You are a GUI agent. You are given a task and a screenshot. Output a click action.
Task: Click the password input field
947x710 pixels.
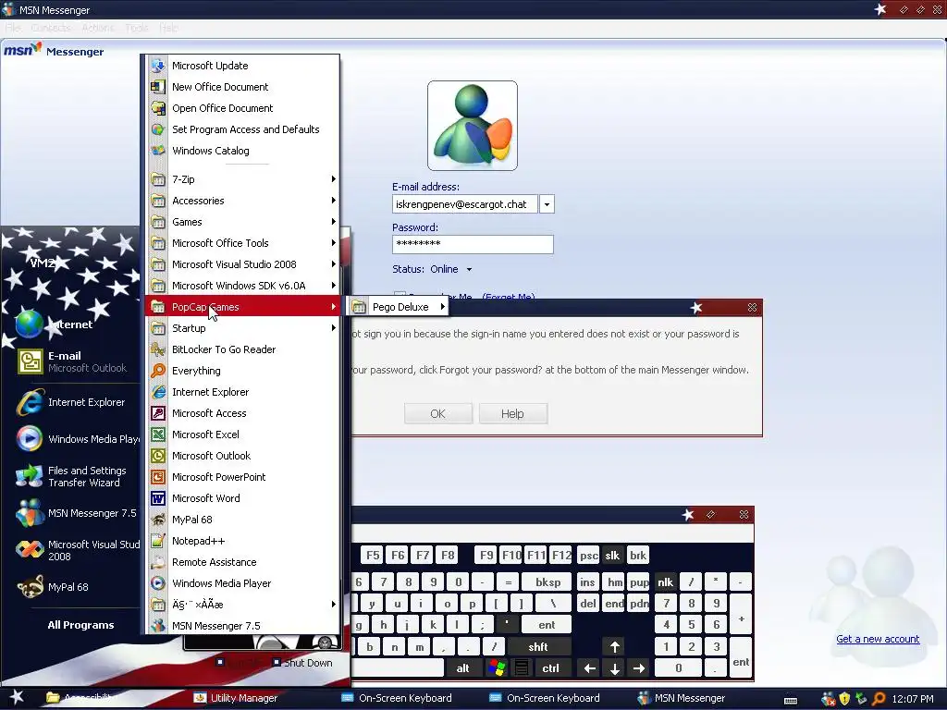click(x=473, y=244)
